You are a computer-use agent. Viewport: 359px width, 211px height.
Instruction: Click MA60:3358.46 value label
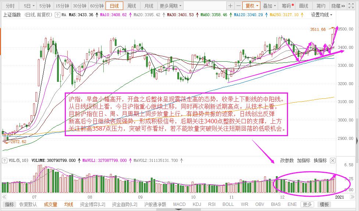214,15
